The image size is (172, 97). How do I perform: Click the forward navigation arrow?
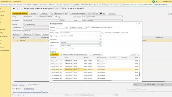point(17,8)
